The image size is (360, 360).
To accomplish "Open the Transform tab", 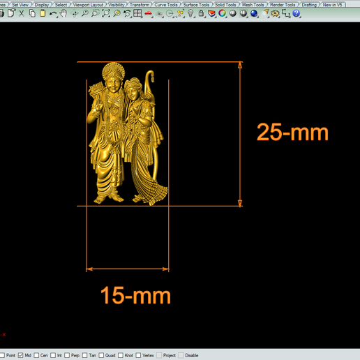I will click(x=140, y=4).
